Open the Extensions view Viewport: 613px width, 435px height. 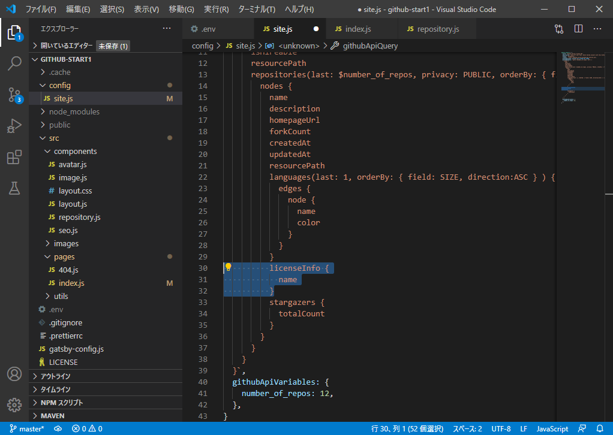[14, 157]
